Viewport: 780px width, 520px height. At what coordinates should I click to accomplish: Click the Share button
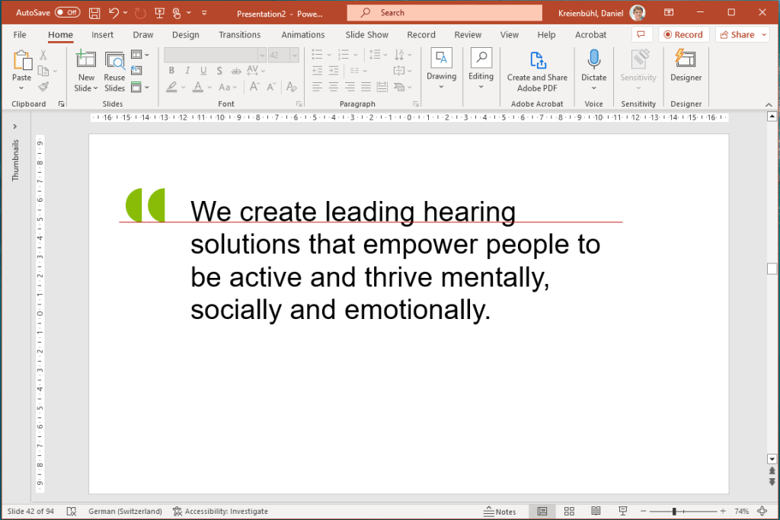pos(737,34)
